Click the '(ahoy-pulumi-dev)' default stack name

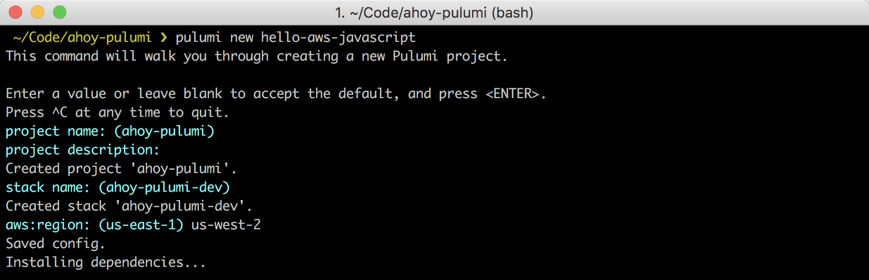[164, 187]
